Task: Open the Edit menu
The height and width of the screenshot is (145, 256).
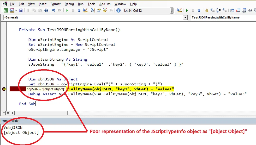Action: [x=21, y=4]
